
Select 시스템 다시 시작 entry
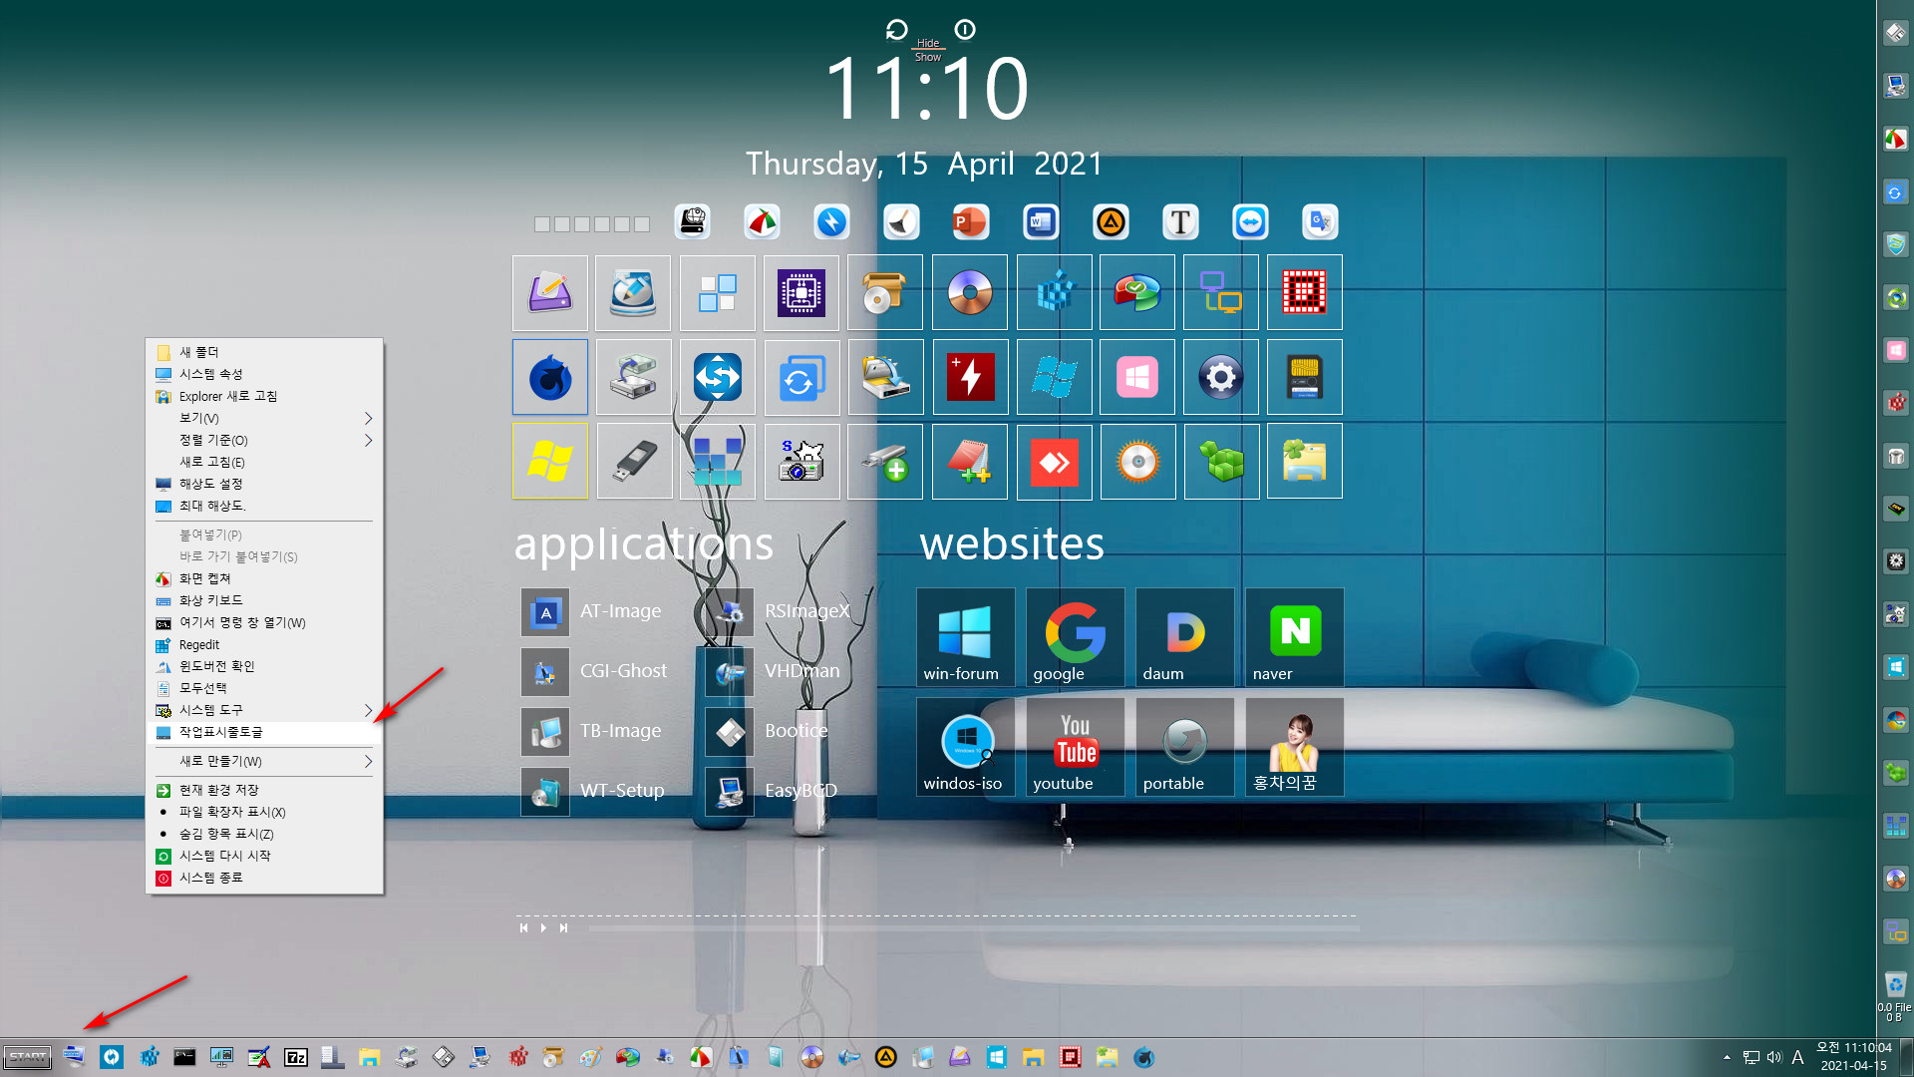point(264,856)
